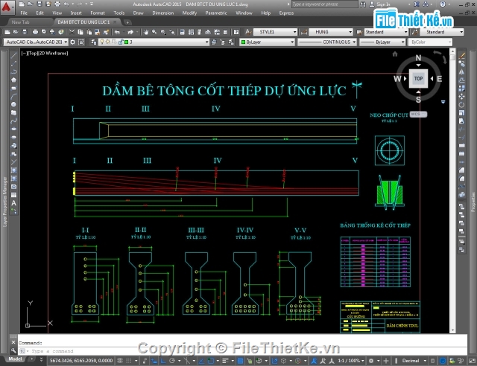Screen dimensions: 477x366
Task: Click the WCS button under the ViewCube
Action: (418, 115)
